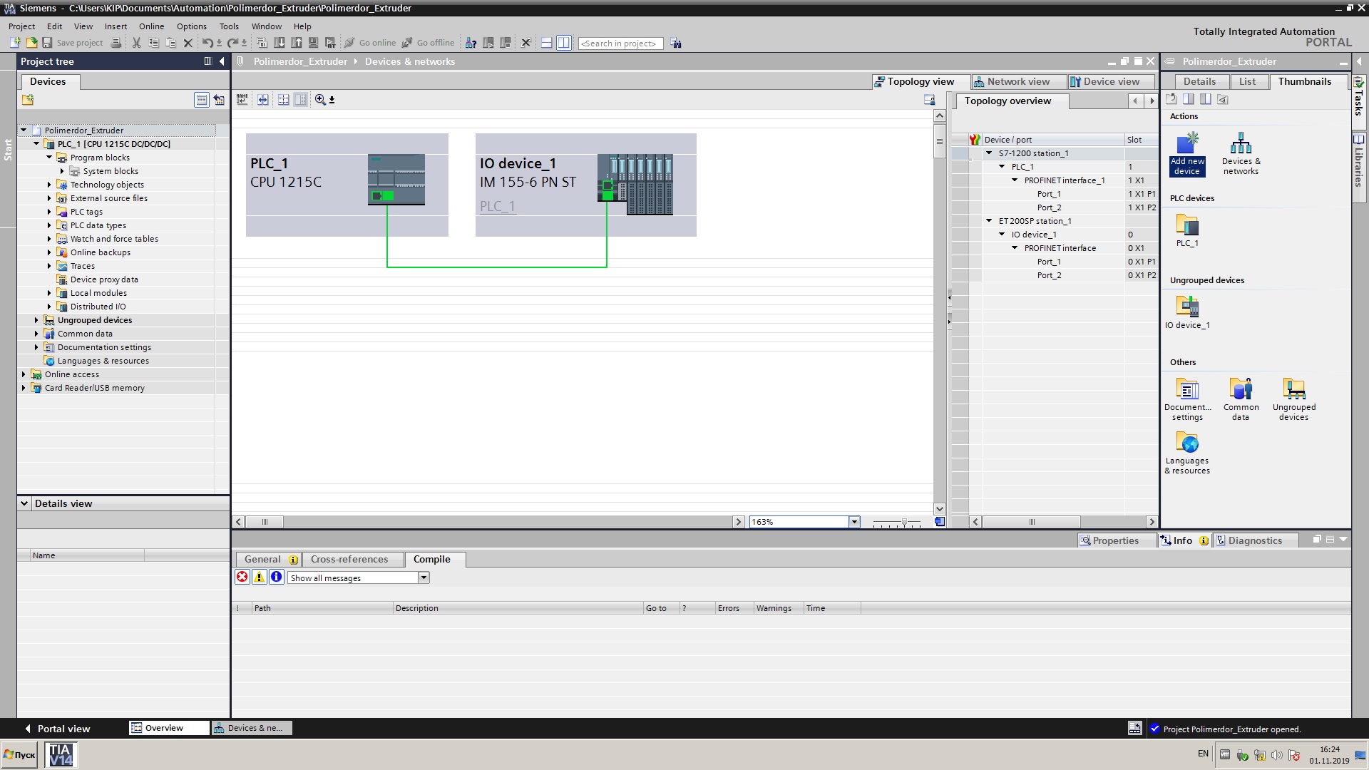
Task: Adjust the topology zoom slider
Action: click(904, 523)
